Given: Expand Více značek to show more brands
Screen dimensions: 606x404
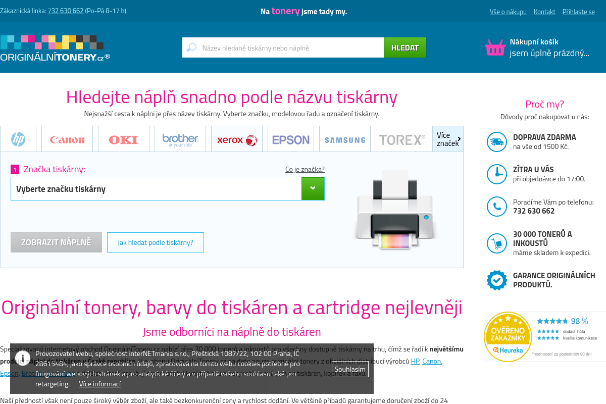Looking at the screenshot, I should pos(447,138).
